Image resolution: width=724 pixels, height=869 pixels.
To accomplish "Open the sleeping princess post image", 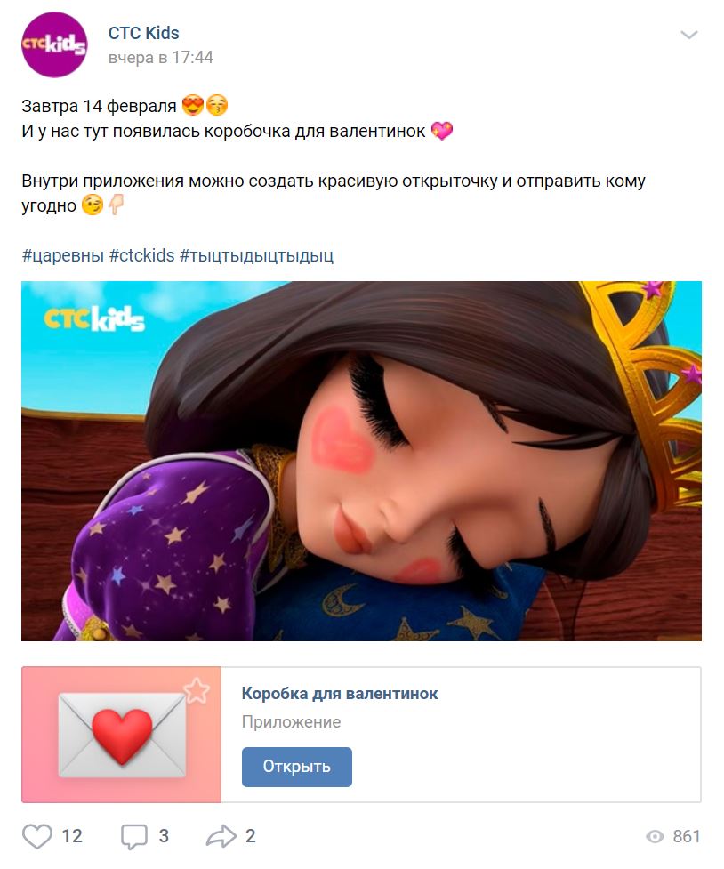I will point(361,461).
